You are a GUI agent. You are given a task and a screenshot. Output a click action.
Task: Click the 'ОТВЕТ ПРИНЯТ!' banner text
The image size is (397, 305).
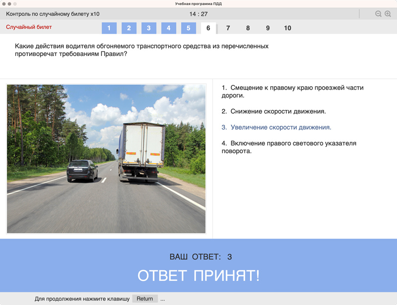[198, 275]
